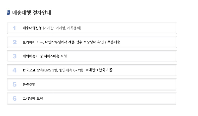Click the (게시판, 이메일, 카톡문의) gray note

(62, 28)
